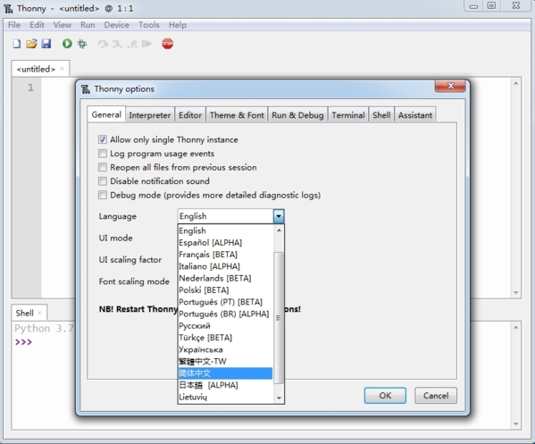Pick Lietuvių language option
Image resolution: width=535 pixels, height=444 pixels.
click(x=226, y=398)
